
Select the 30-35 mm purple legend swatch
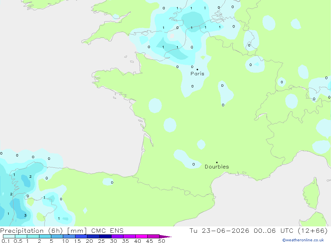pyautogui.click(x=118, y=236)
